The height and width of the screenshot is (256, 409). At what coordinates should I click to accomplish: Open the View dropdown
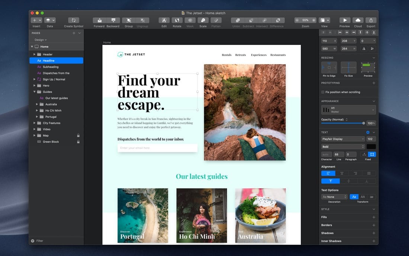click(325, 20)
